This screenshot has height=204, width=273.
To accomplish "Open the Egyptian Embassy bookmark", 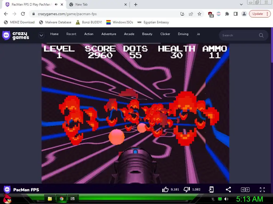I will point(153,22).
